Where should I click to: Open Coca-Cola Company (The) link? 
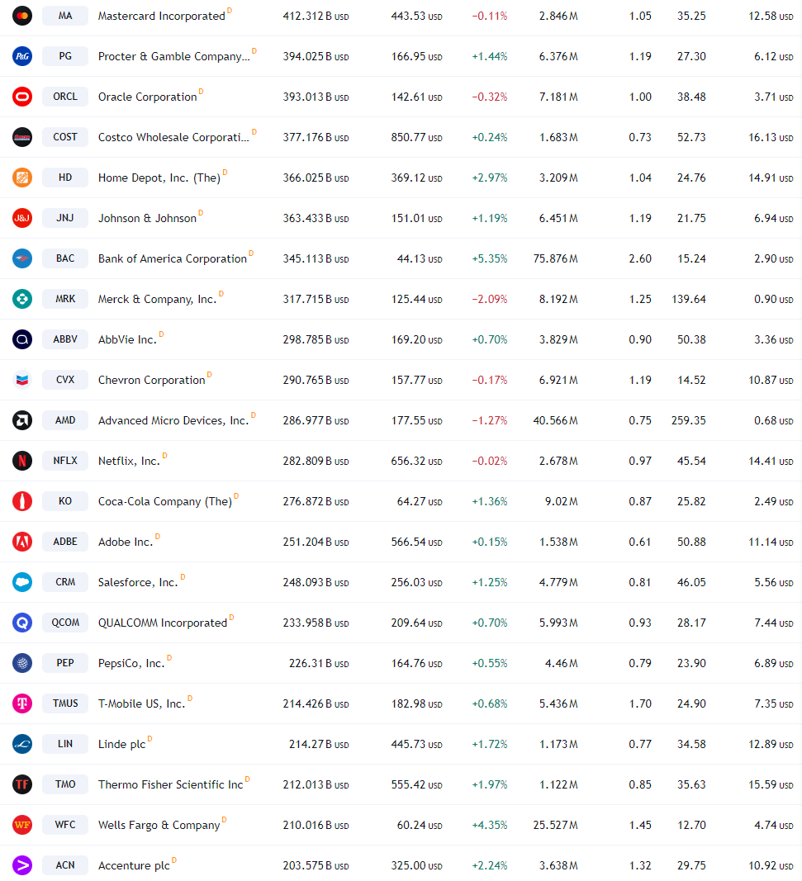[165, 501]
